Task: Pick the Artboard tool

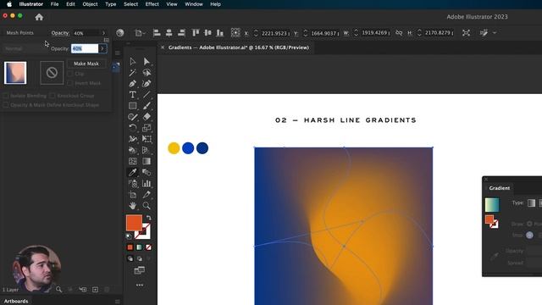Action: [133, 194]
